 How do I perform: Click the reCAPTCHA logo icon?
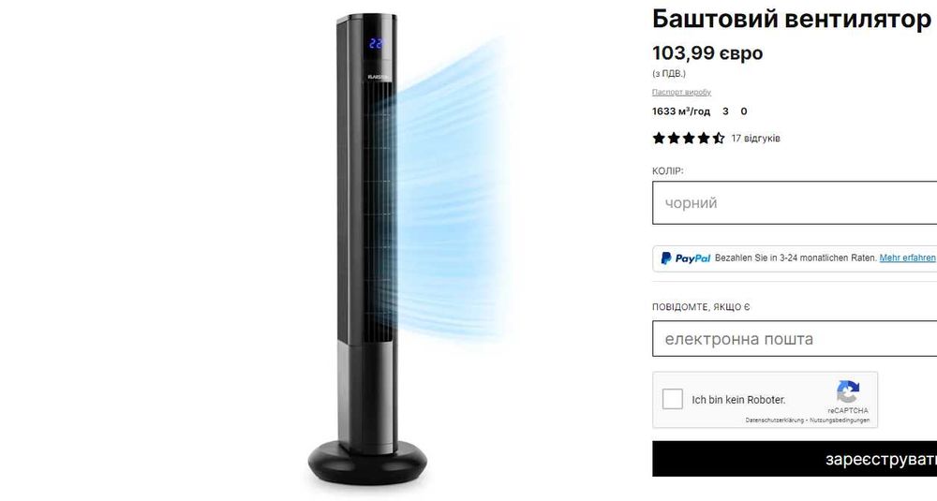848,392
